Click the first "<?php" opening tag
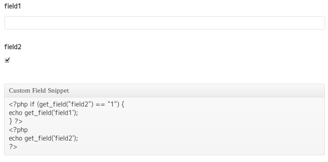The image size is (328, 162). click(18, 104)
